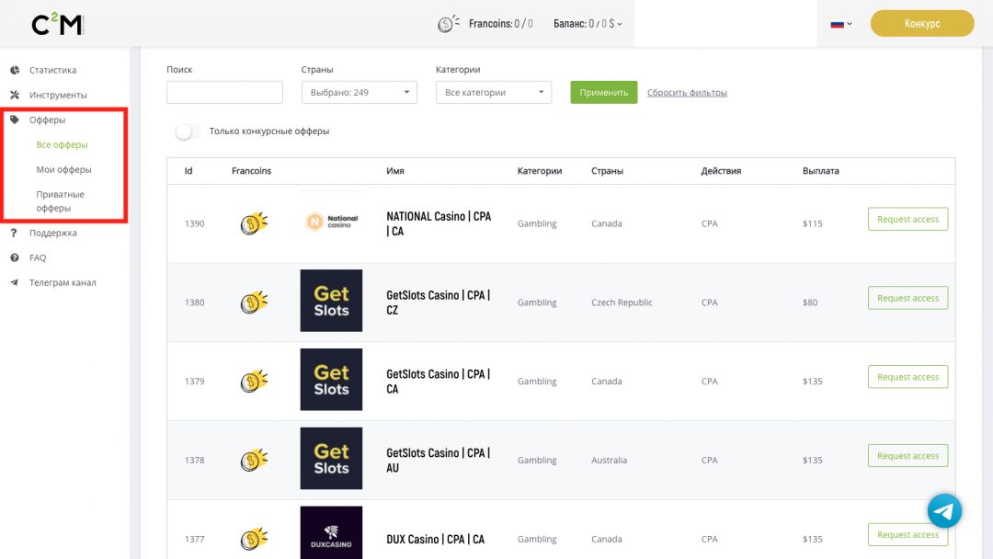The width and height of the screenshot is (993, 559).
Task: Click the Имя column header
Action: tap(395, 171)
